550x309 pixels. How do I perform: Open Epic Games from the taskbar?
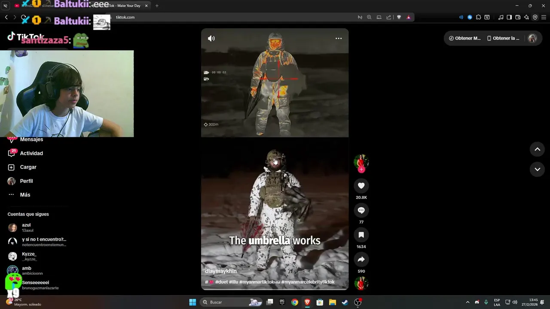282,302
